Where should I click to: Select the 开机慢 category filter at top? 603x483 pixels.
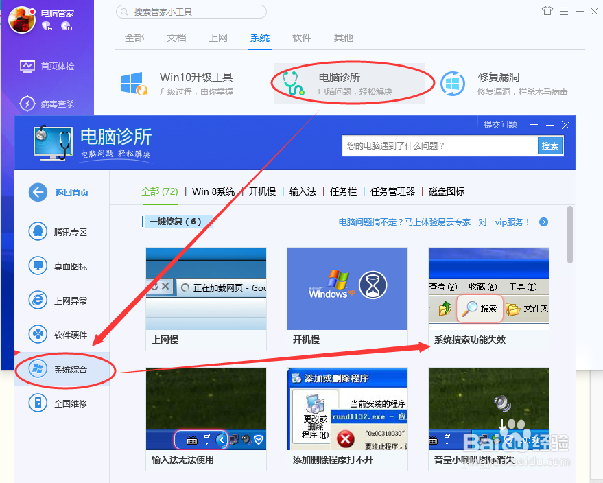pyautogui.click(x=262, y=191)
